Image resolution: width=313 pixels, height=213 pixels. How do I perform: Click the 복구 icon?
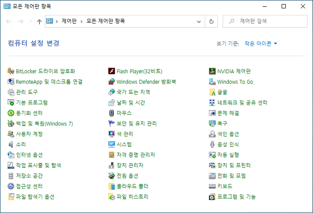pyautogui.click(x=212, y=123)
